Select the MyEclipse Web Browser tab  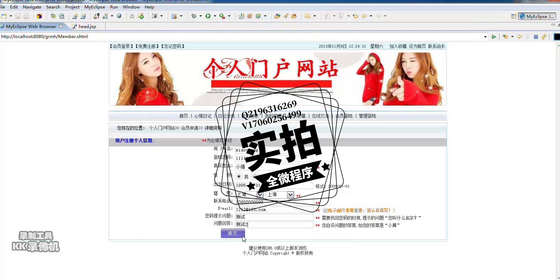point(31,26)
